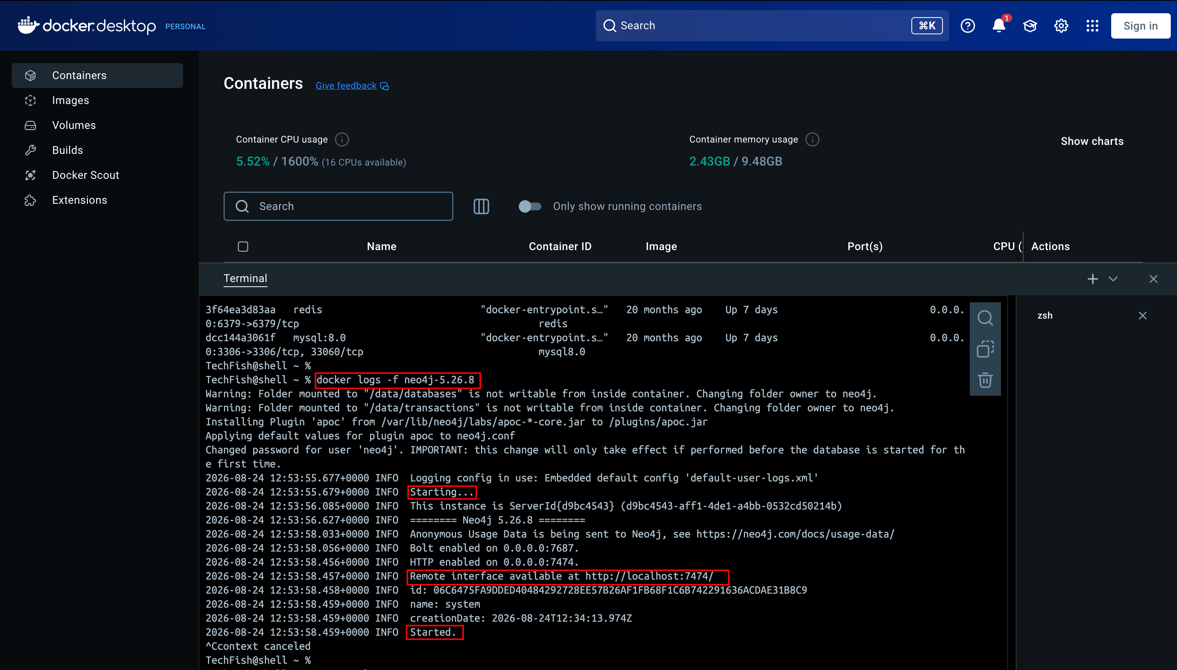
Task: Open the Builds sidebar section
Action: pyautogui.click(x=97, y=150)
